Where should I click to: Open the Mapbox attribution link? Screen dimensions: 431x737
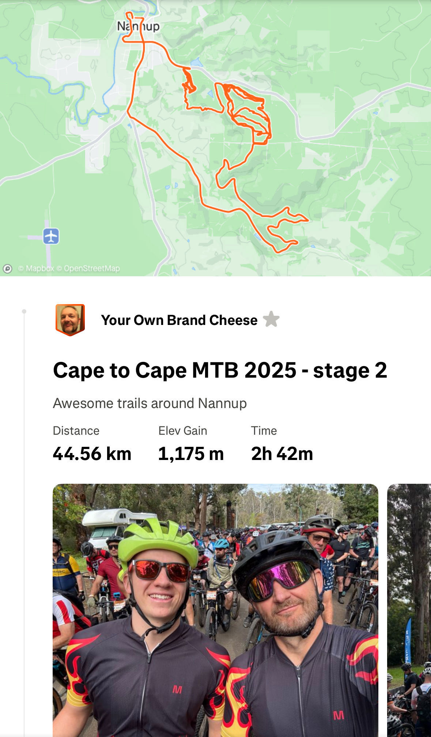point(36,269)
